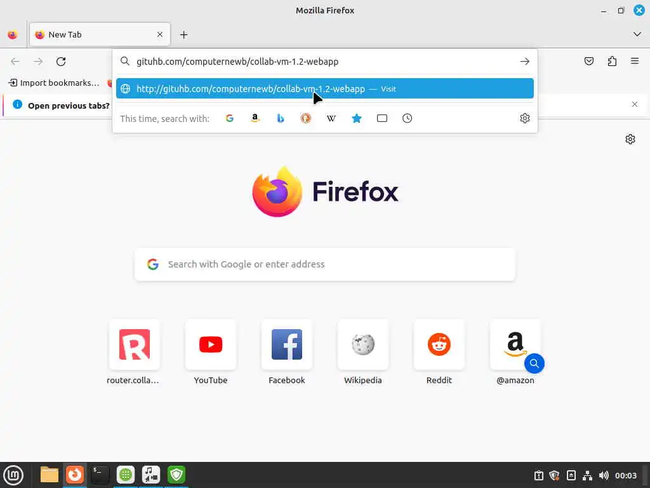
Task: Dismiss the Open previous tabs notification
Action: pos(634,105)
